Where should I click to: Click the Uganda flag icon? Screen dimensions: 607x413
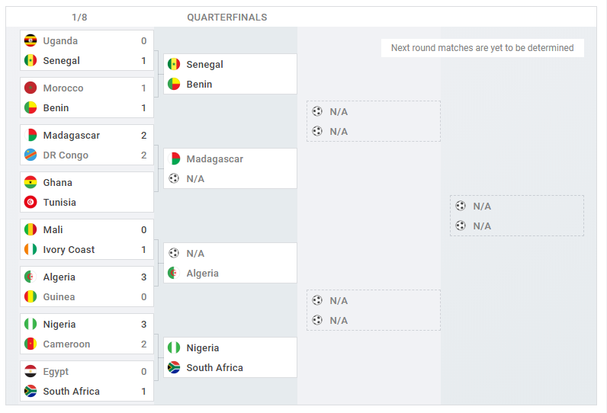pos(31,40)
